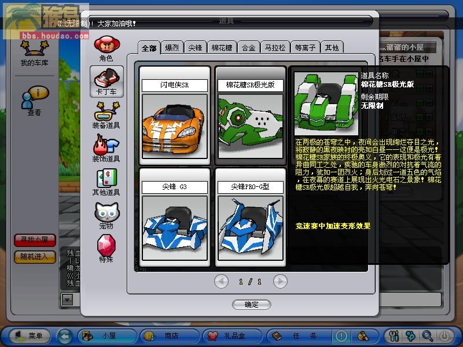Open the 角色 character category
The height and width of the screenshot is (347, 463).
coord(106,49)
